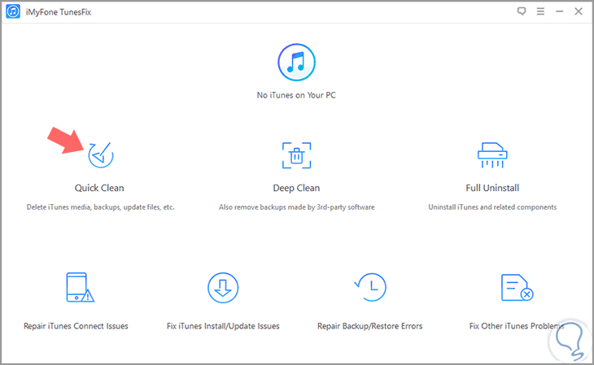This screenshot has height=365, width=594.
Task: Select the Full Uninstall shredder icon
Action: click(492, 154)
